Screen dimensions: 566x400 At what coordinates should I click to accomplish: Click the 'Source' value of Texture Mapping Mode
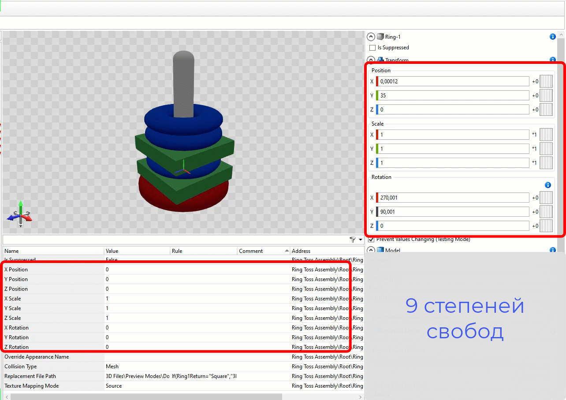pos(114,386)
